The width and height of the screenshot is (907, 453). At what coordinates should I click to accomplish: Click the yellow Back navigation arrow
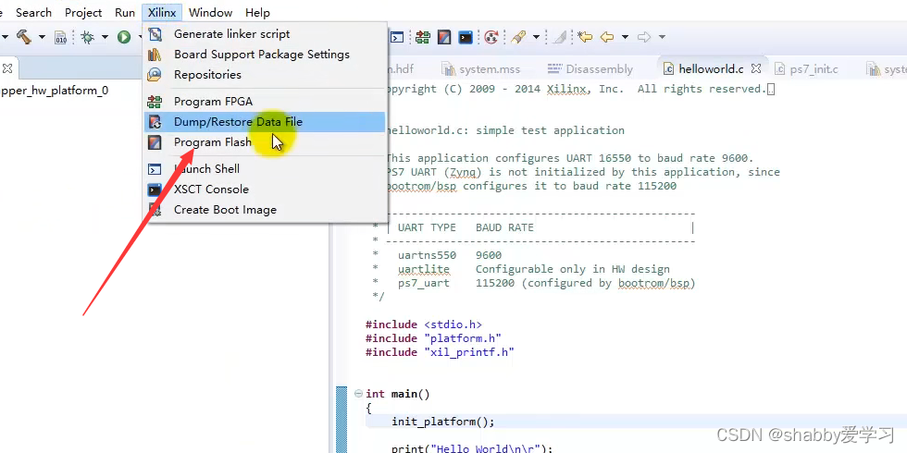tap(607, 38)
